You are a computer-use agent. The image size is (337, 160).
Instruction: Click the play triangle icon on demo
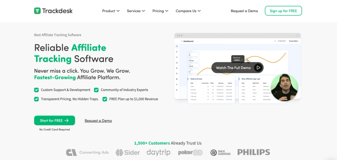tap(258, 68)
